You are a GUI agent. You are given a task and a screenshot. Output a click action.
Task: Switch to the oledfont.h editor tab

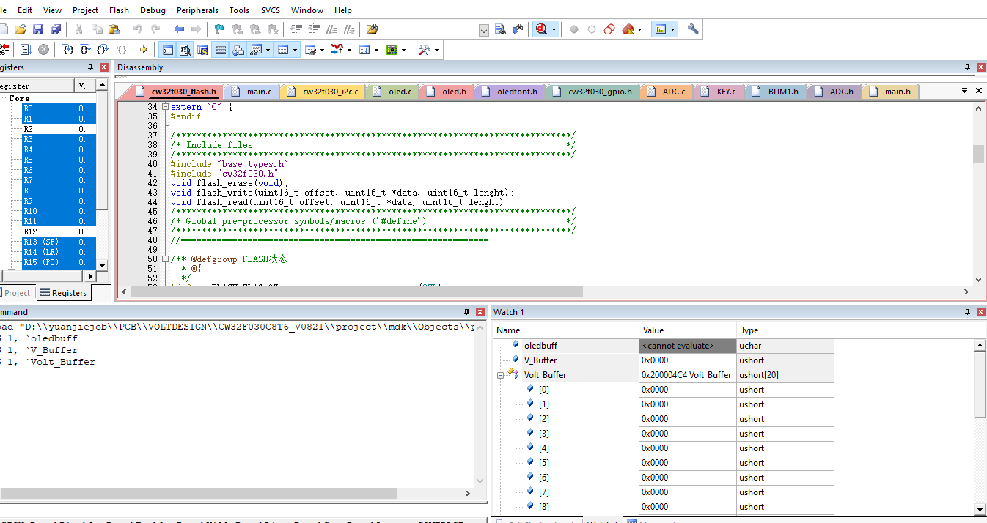tap(516, 92)
